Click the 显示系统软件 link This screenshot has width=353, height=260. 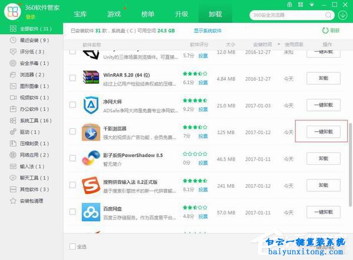pos(207,31)
